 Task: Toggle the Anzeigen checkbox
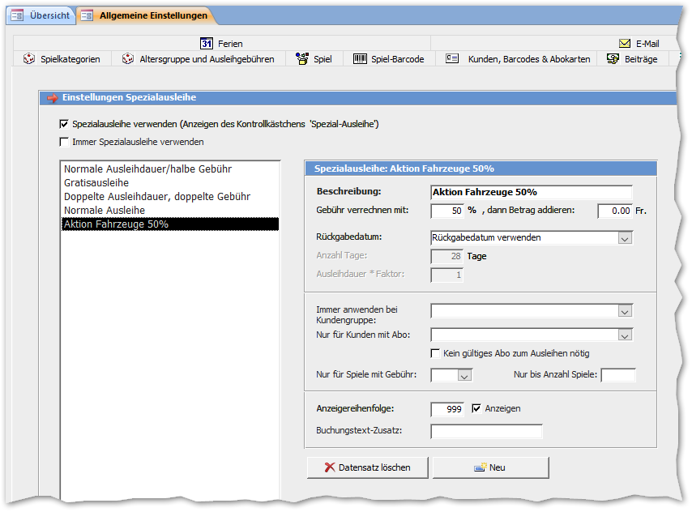(x=476, y=408)
